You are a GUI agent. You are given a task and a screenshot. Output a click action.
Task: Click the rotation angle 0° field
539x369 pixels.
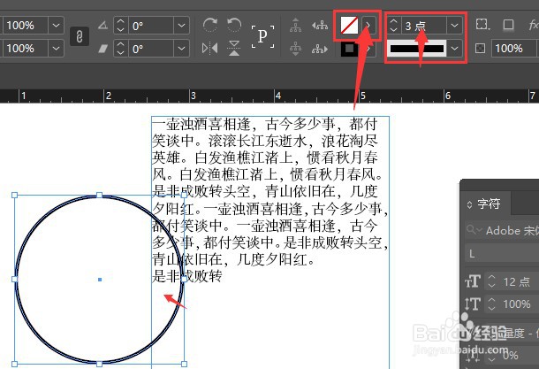point(150,26)
